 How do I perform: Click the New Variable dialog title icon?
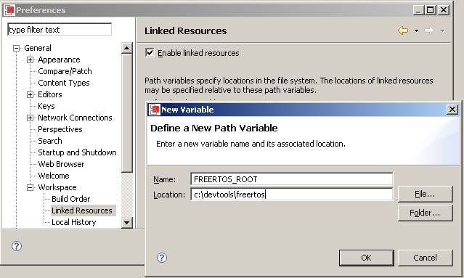click(x=155, y=110)
